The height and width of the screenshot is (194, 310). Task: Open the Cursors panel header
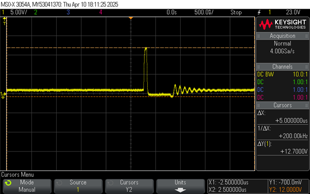pos(282,105)
